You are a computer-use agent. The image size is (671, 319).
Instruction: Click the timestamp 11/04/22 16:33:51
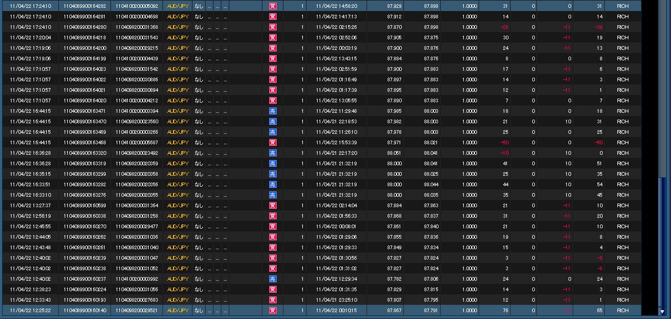point(30,185)
